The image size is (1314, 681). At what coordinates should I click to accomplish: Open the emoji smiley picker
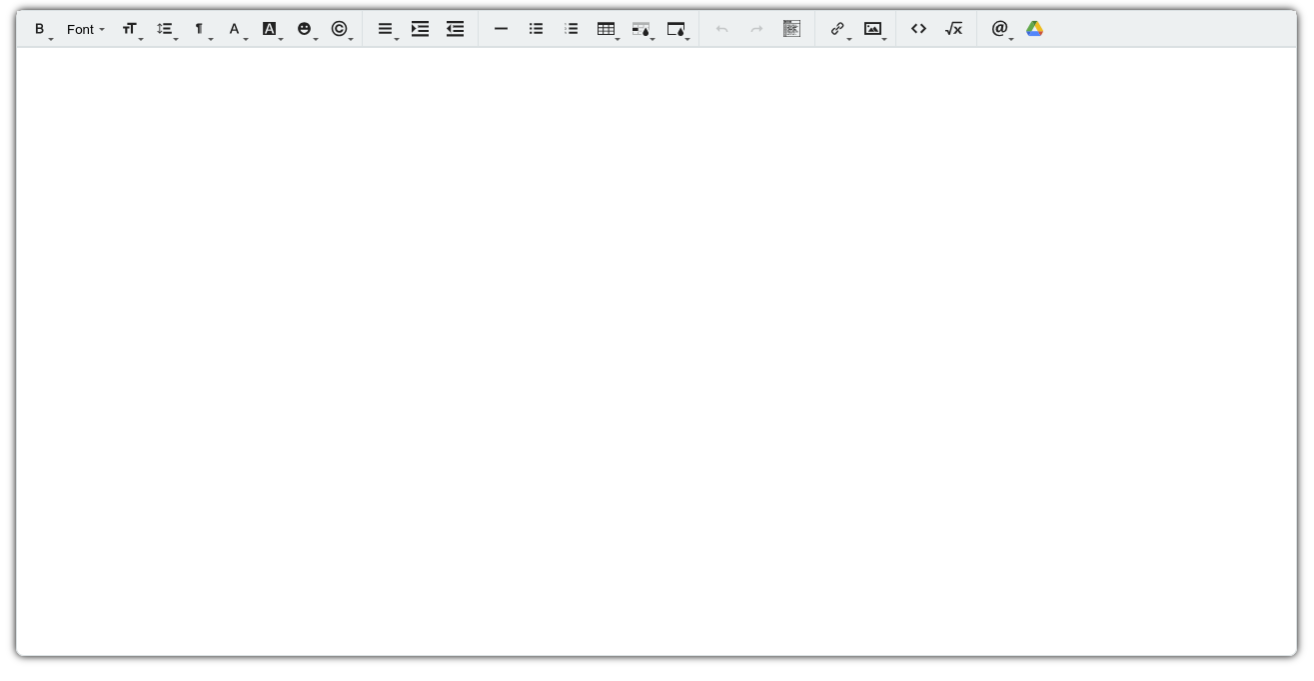306,29
